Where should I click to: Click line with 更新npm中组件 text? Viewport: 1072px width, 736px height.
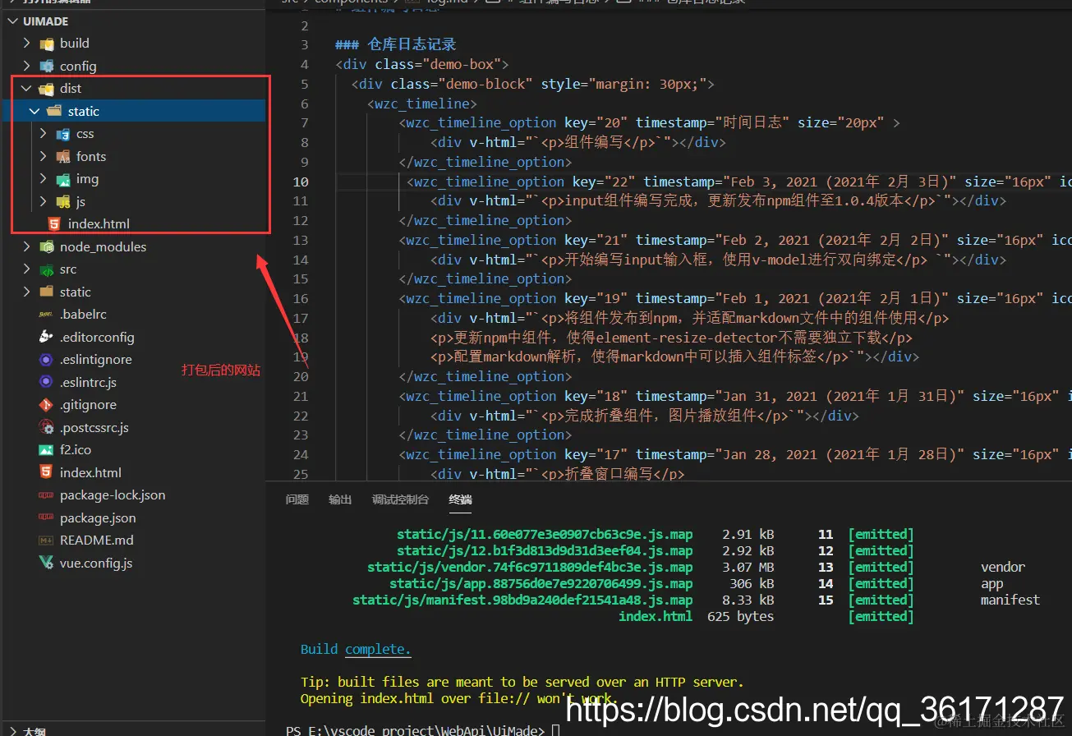click(671, 338)
